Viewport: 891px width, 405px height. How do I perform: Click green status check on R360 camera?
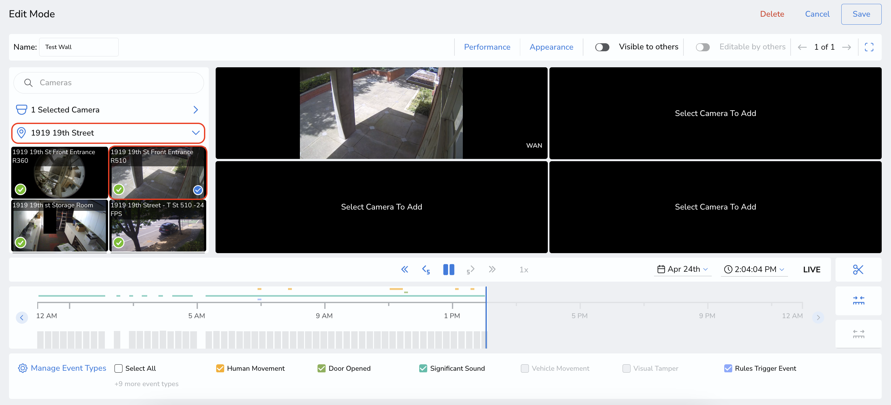pos(21,189)
